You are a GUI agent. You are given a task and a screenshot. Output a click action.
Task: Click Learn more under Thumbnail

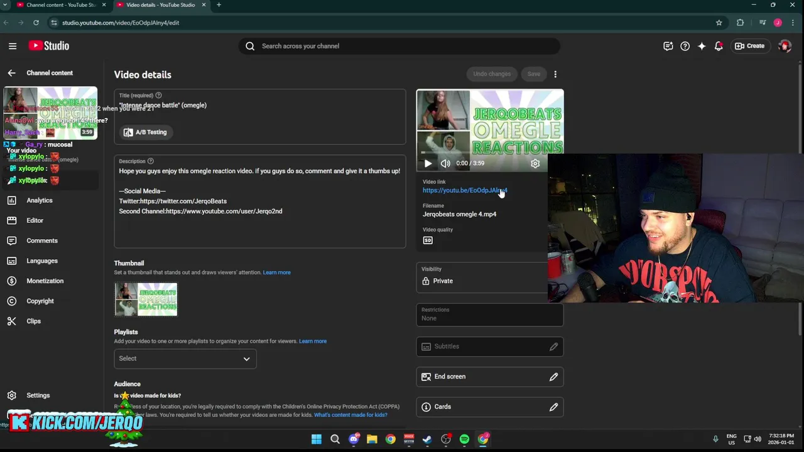[276, 272]
